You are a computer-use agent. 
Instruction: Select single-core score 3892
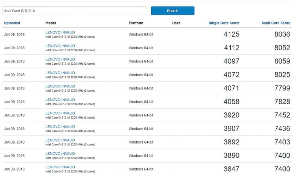pos(231,142)
